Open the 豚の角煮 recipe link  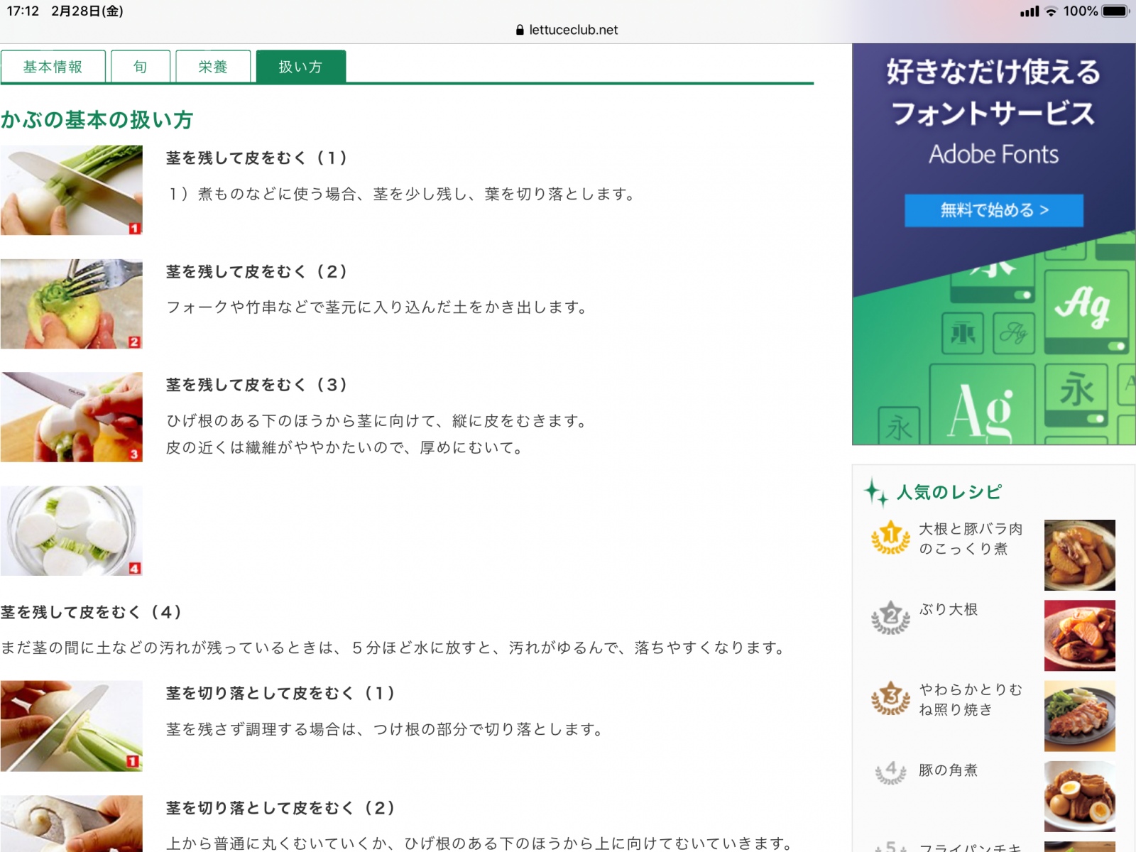click(x=949, y=770)
